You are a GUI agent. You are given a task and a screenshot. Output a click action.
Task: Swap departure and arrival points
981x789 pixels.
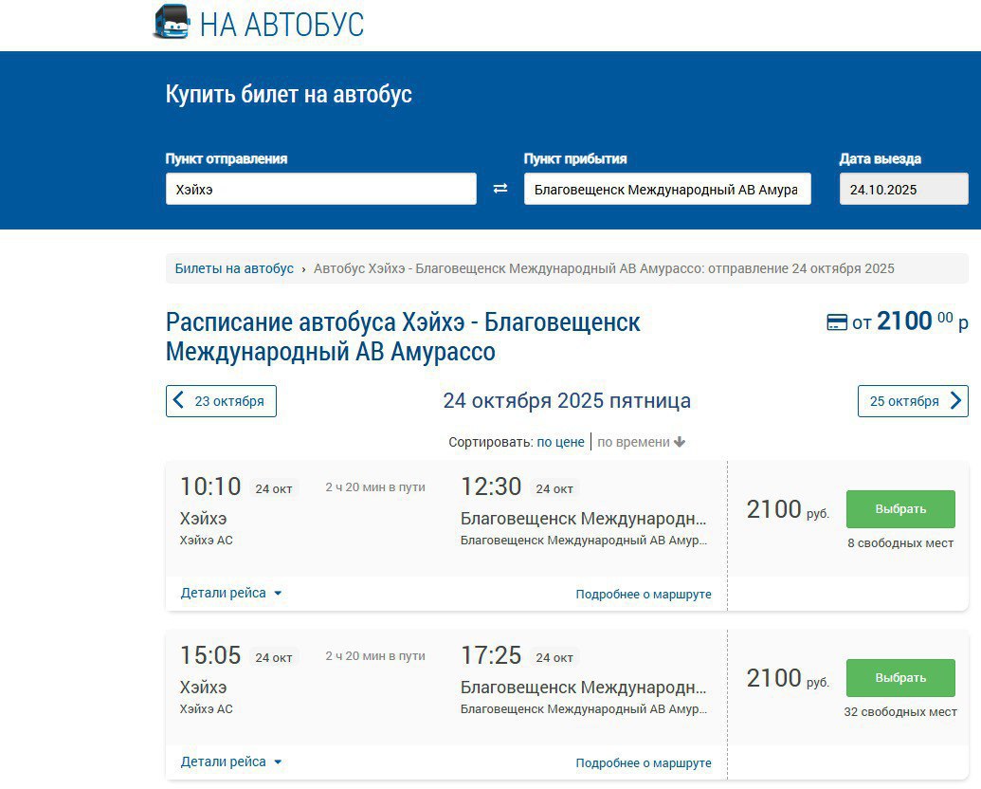click(x=500, y=189)
